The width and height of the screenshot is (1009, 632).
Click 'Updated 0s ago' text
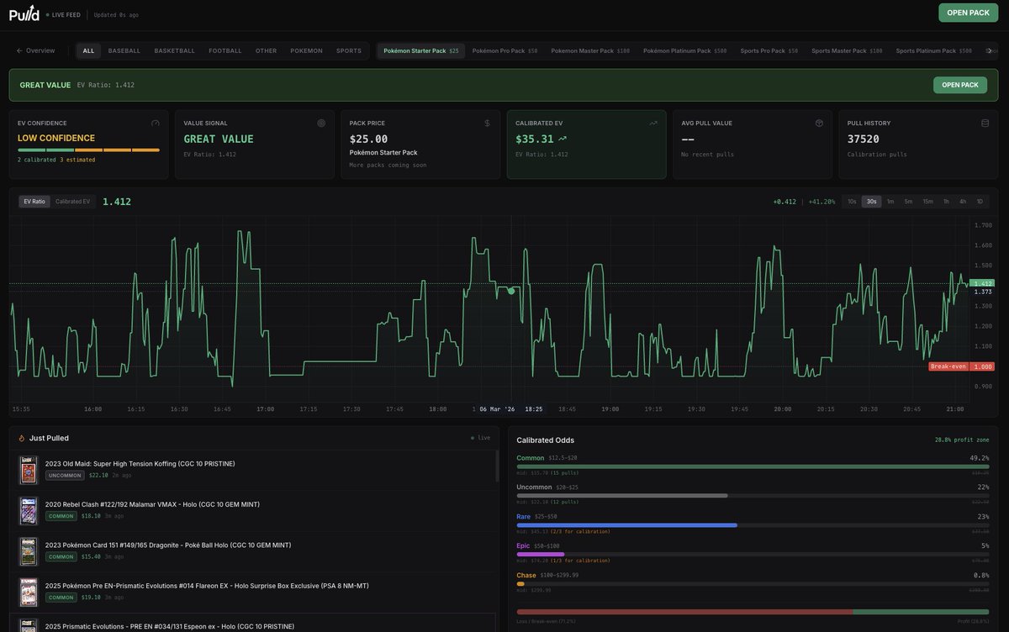pyautogui.click(x=116, y=14)
